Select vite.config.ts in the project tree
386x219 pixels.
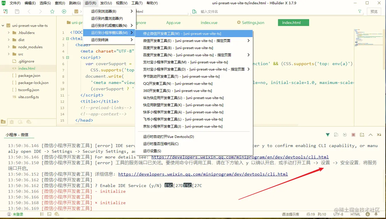tap(29, 97)
